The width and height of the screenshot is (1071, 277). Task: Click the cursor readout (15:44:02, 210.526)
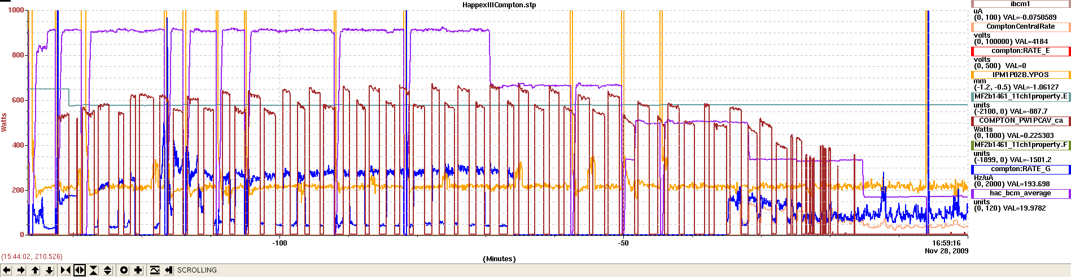tap(32, 257)
